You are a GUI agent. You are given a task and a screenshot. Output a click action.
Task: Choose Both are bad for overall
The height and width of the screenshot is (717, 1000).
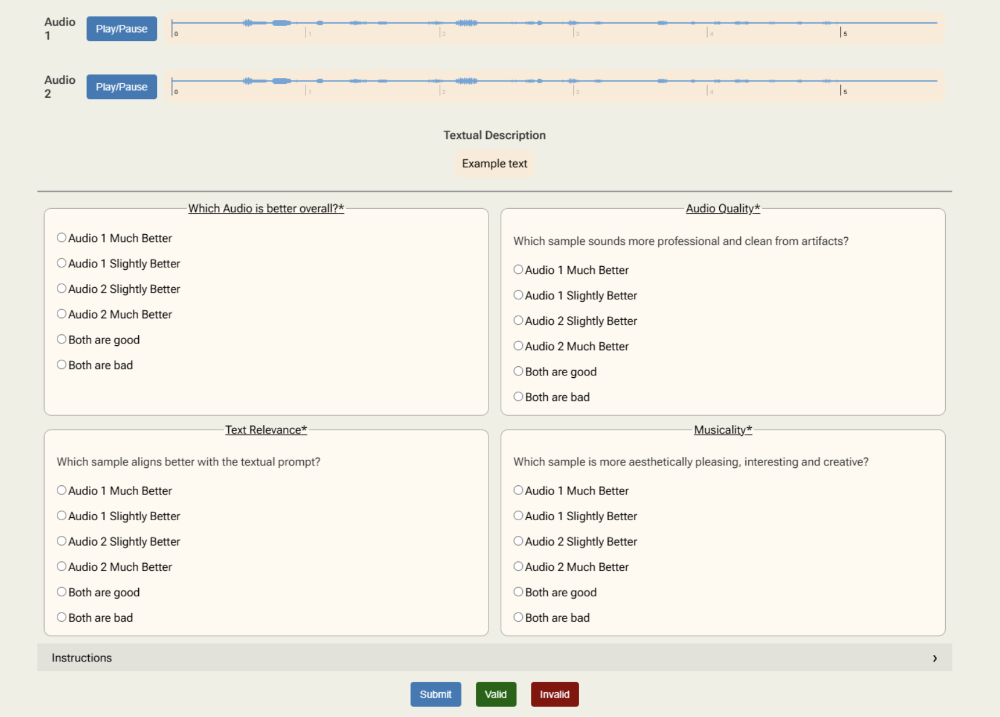(62, 365)
